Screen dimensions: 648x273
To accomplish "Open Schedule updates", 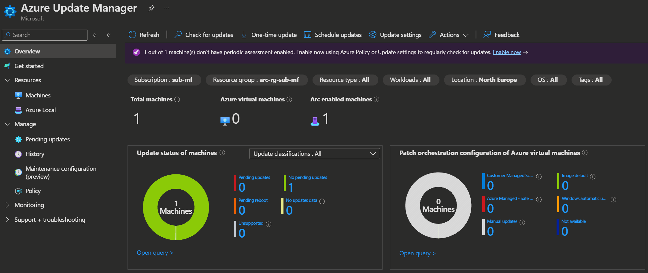I will [333, 35].
